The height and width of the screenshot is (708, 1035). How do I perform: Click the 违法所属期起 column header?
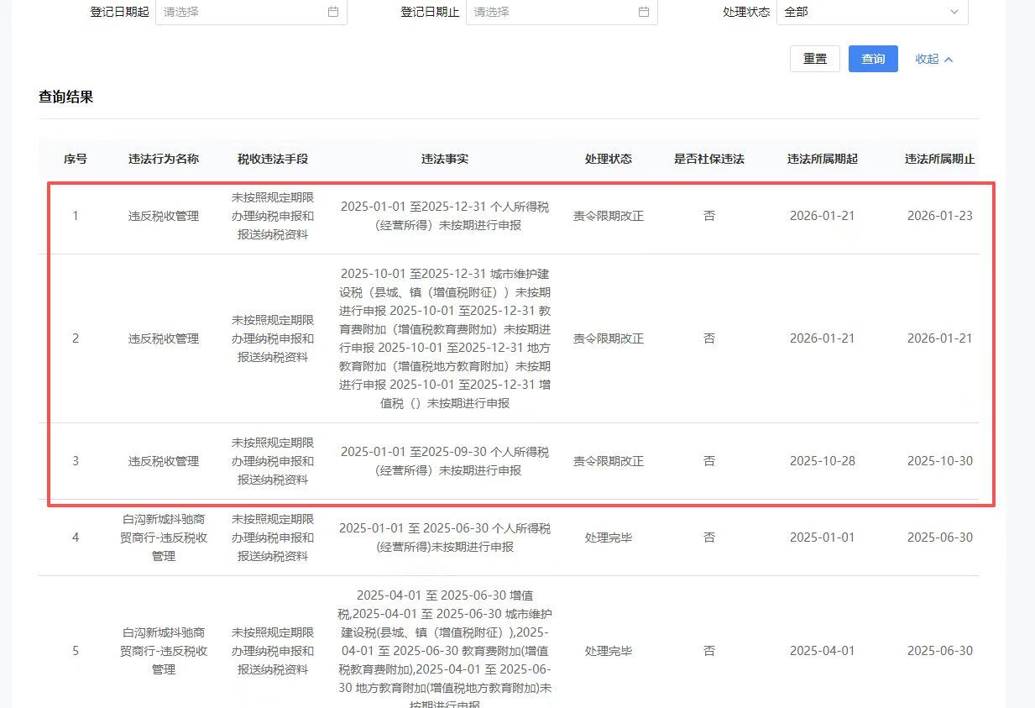(823, 159)
